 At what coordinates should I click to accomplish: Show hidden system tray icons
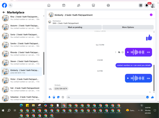139,110
